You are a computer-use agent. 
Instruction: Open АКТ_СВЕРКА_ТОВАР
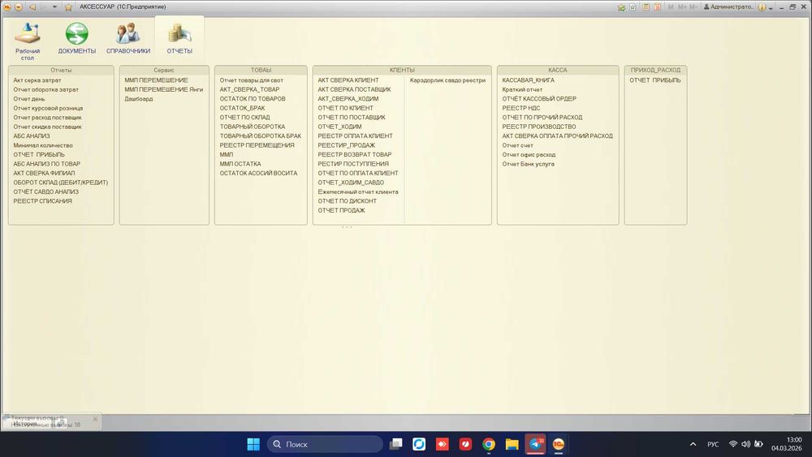coord(249,89)
